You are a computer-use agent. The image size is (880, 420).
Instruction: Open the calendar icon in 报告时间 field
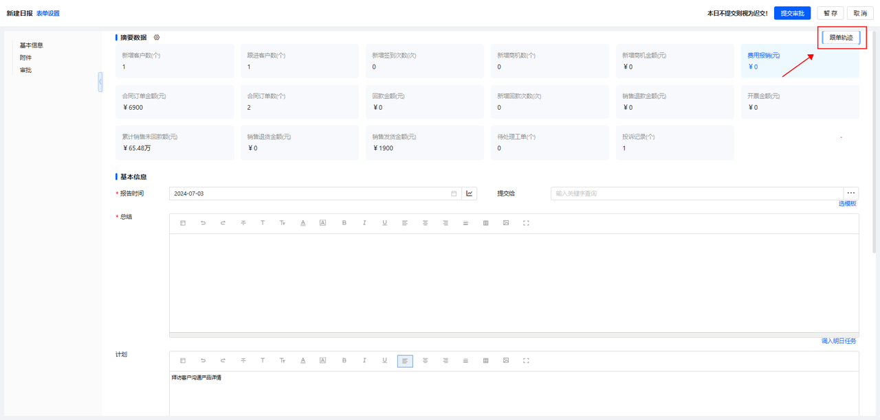click(452, 194)
